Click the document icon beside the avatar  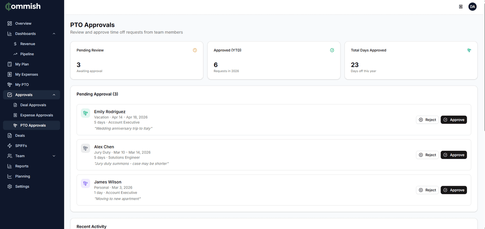[x=461, y=6]
